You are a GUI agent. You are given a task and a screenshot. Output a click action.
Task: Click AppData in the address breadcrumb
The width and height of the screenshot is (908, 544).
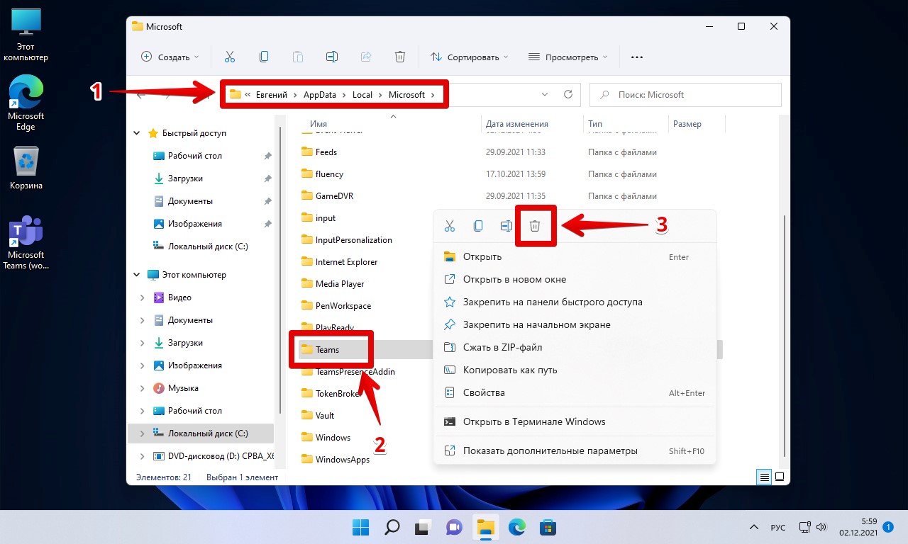tap(321, 94)
